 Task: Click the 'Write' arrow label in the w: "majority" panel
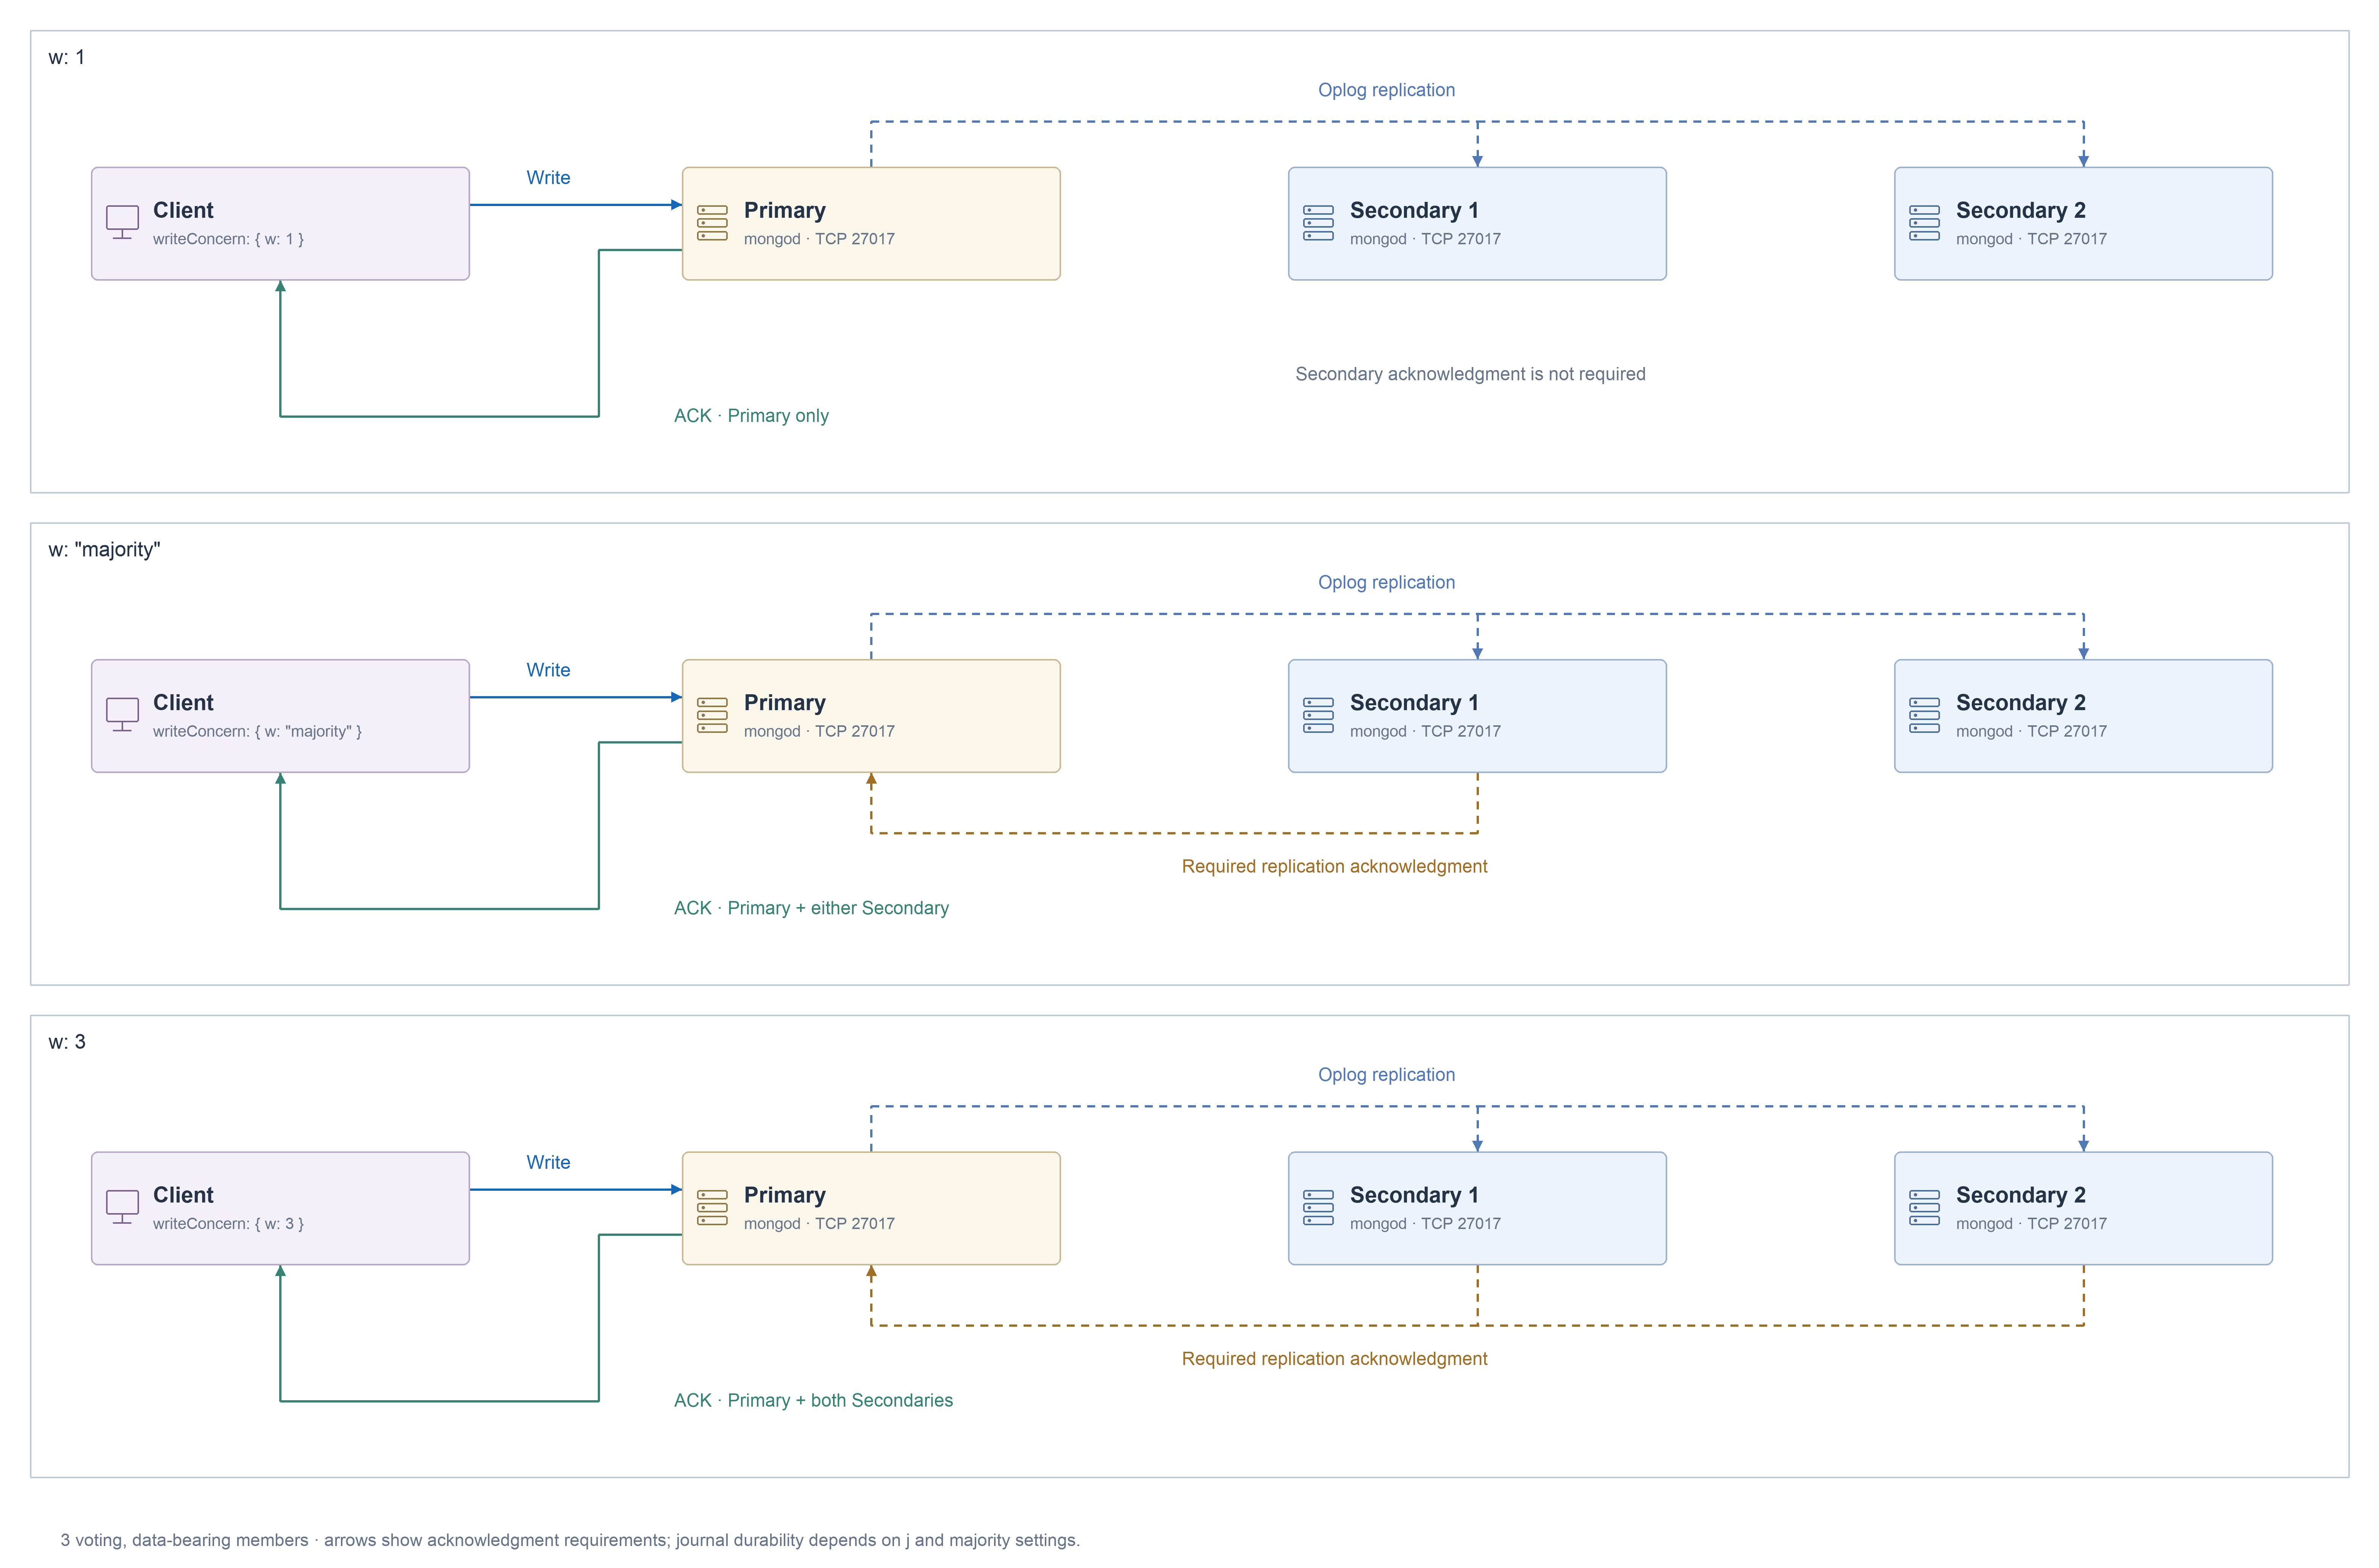(x=548, y=670)
